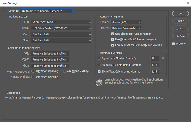Enable Blend RGB Colors Using Gamma
The width and height of the screenshot is (191, 122).
pyautogui.click(x=99, y=65)
